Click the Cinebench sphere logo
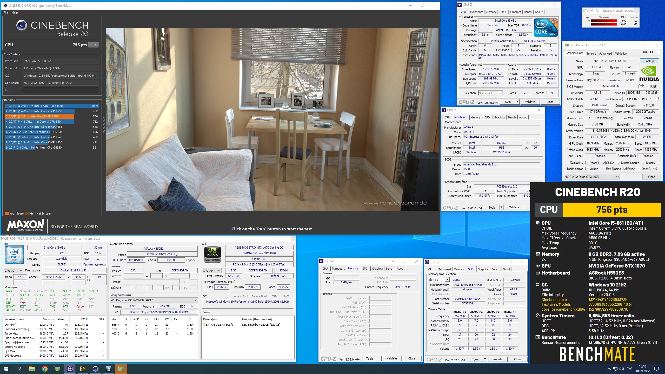The width and height of the screenshot is (665, 374). (22, 25)
